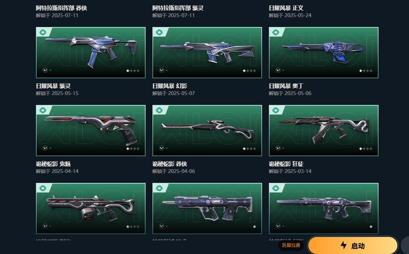Open the 日耀风暴 骇灵 weapon thumbnail
Viewport: 409px width, 254px height.
click(91, 53)
